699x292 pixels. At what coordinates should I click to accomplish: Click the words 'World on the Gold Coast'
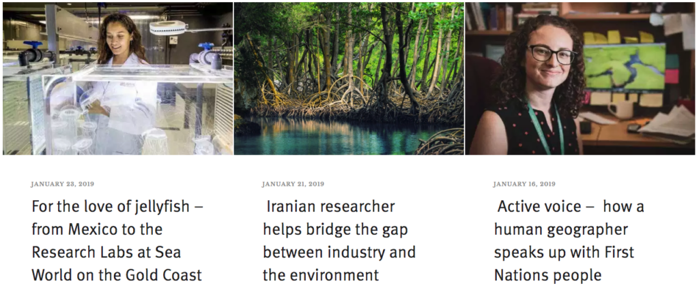117,275
